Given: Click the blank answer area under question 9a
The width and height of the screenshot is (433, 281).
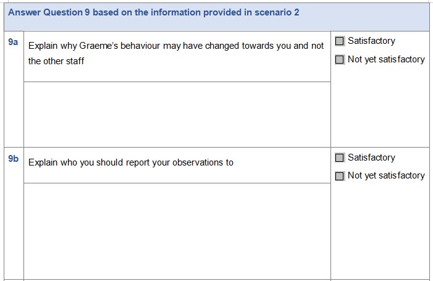Looking at the screenshot, I should pos(177,114).
